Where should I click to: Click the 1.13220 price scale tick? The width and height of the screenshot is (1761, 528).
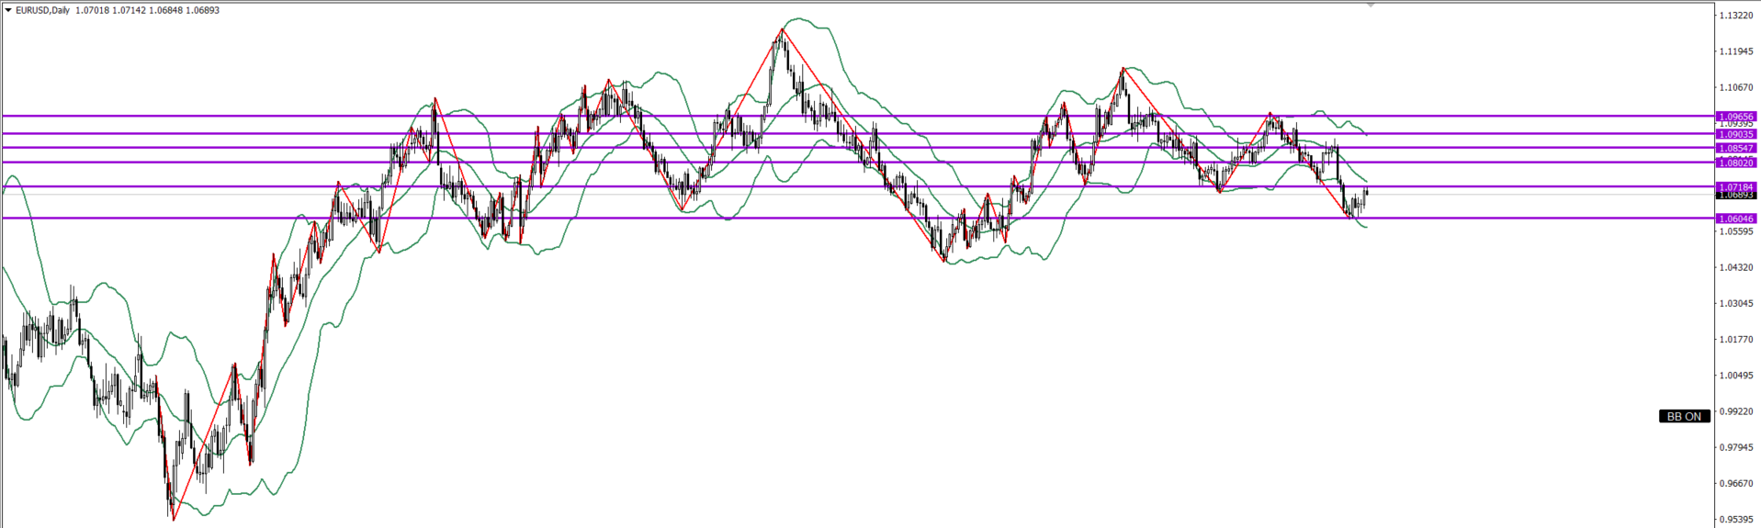click(1736, 16)
